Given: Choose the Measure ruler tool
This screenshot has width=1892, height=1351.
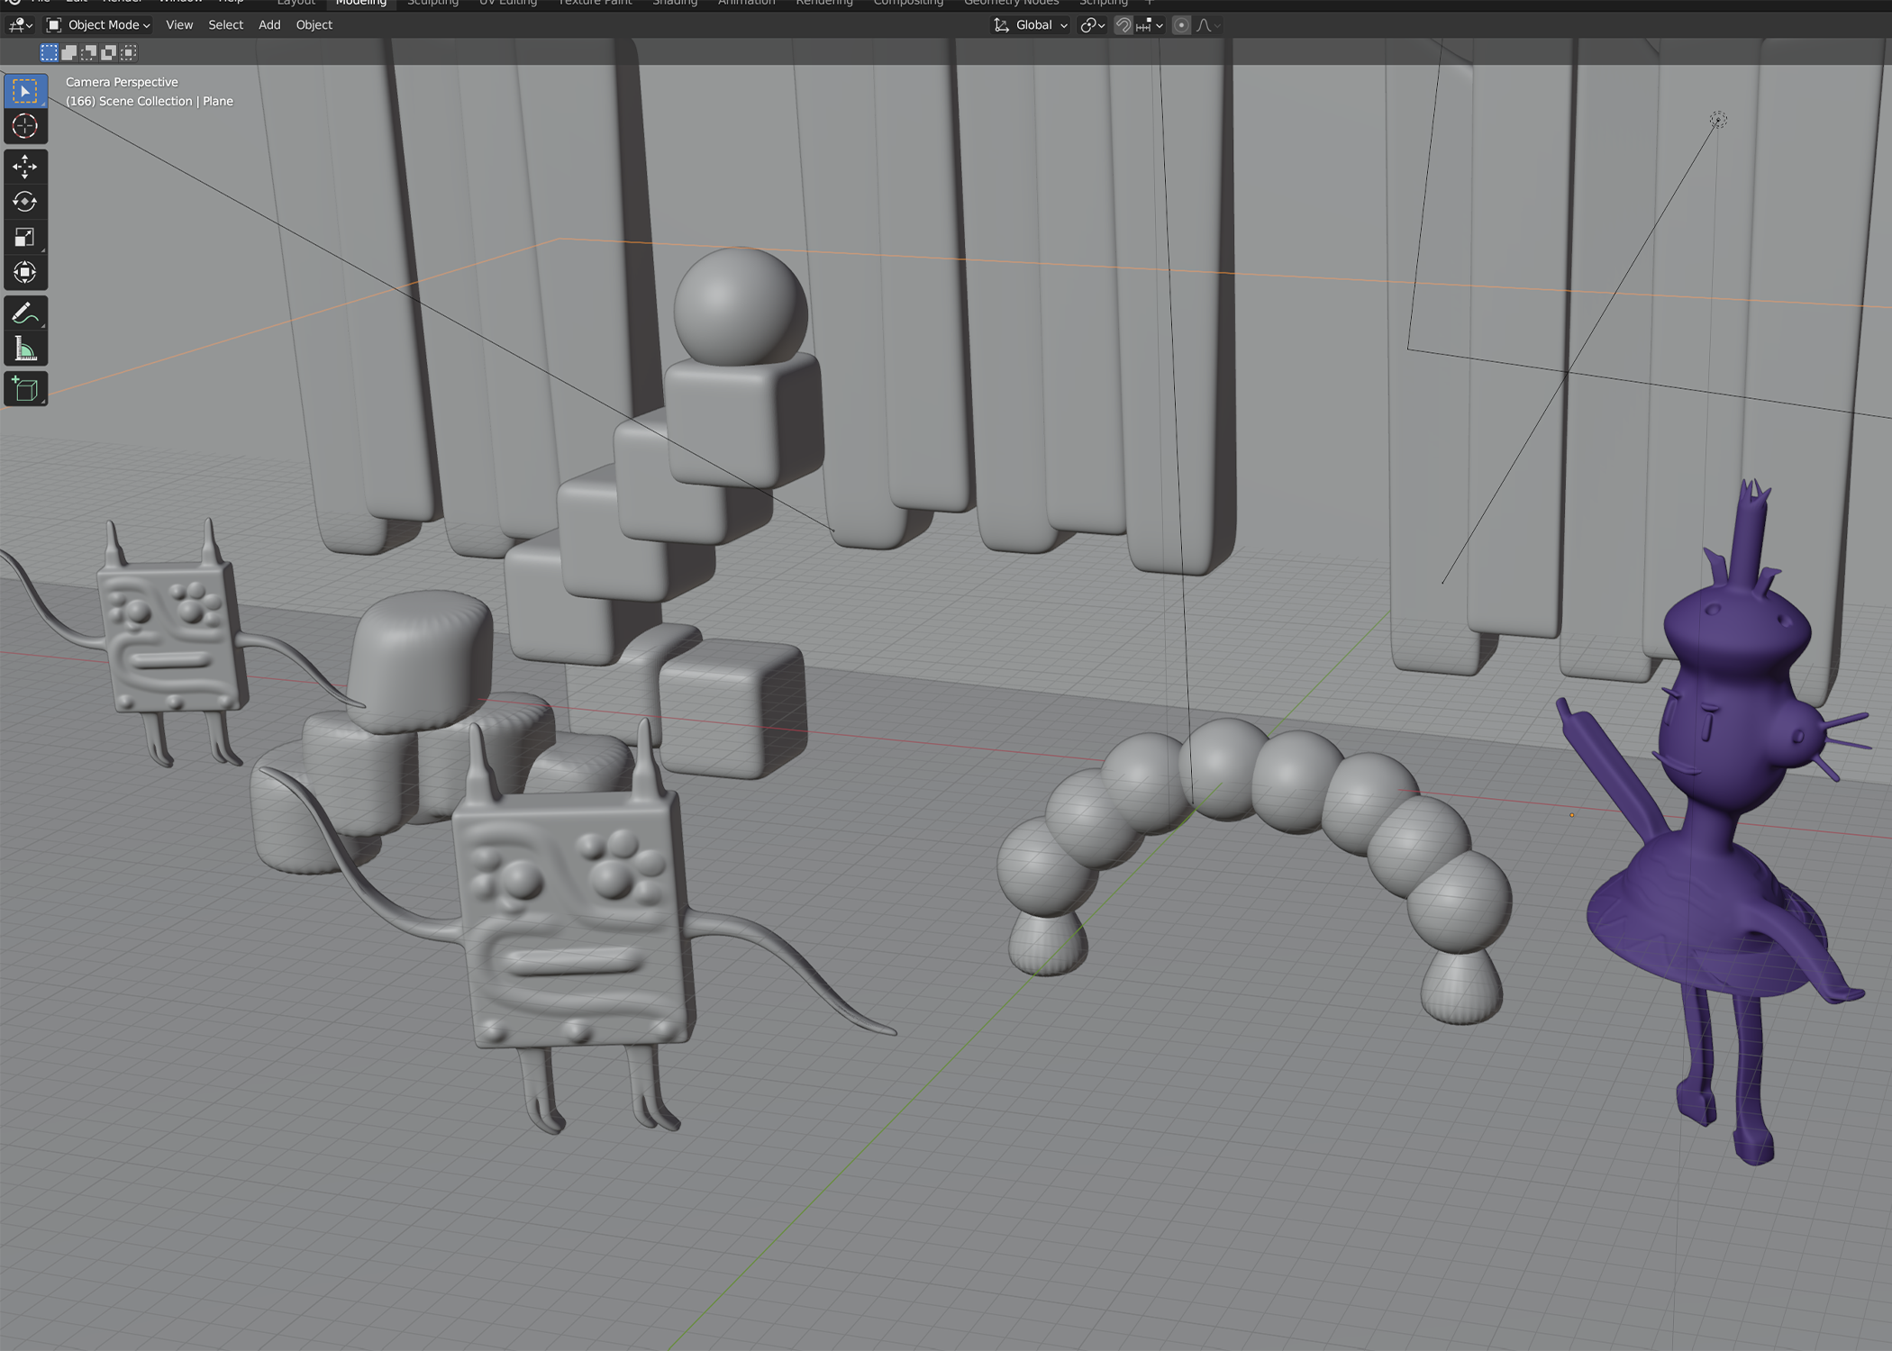Looking at the screenshot, I should click(x=25, y=349).
